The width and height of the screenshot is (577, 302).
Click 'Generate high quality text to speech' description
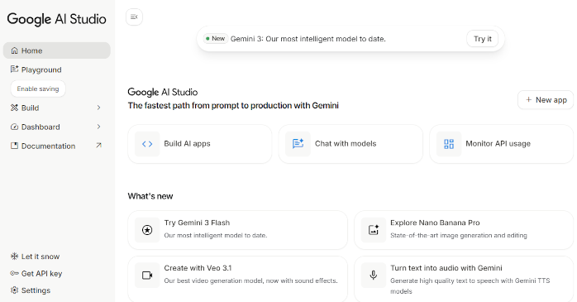tap(470, 285)
